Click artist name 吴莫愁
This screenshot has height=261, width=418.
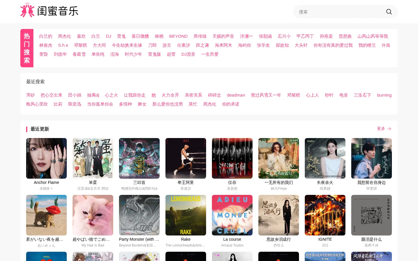click(232, 188)
